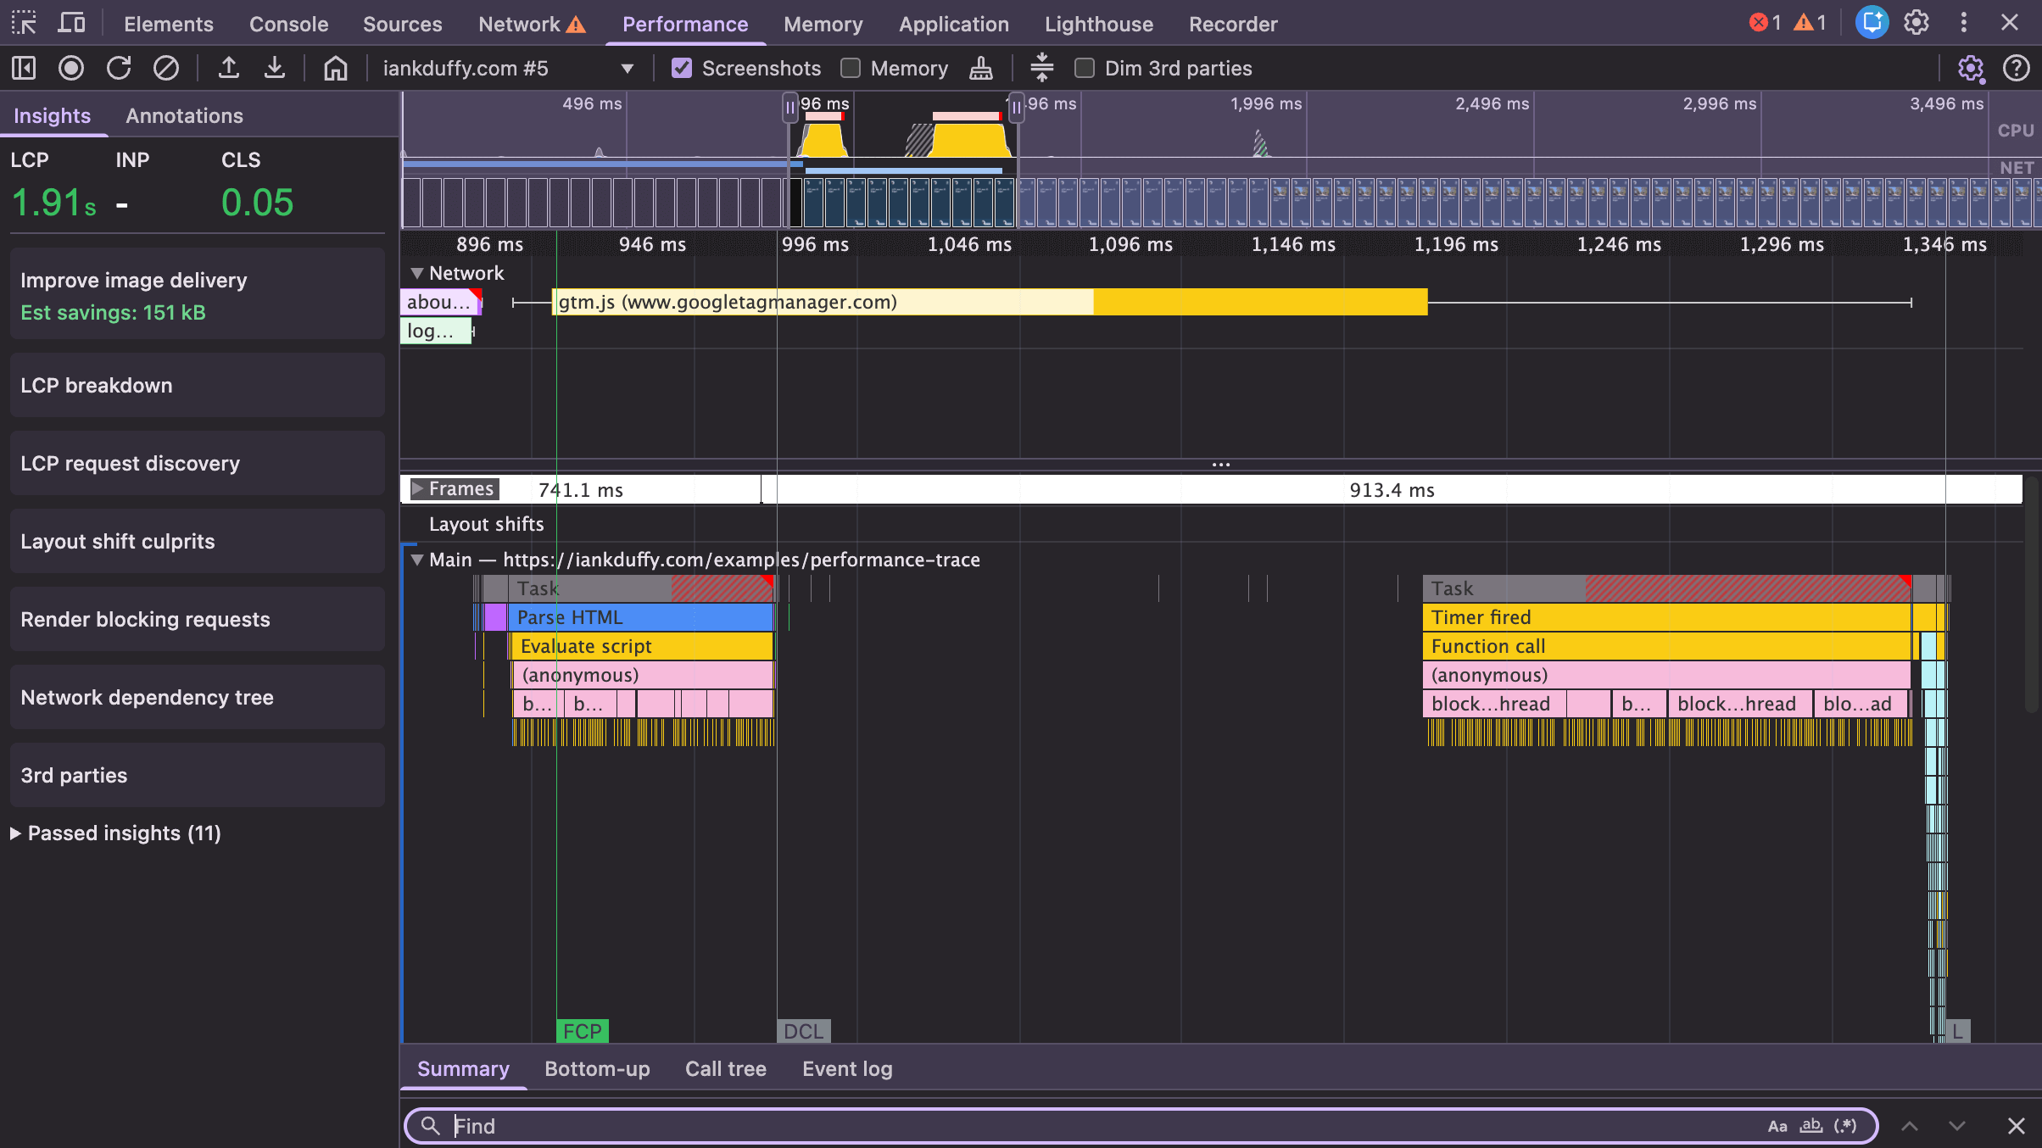Click the reload and record icon
The width and height of the screenshot is (2042, 1148).
click(x=119, y=68)
